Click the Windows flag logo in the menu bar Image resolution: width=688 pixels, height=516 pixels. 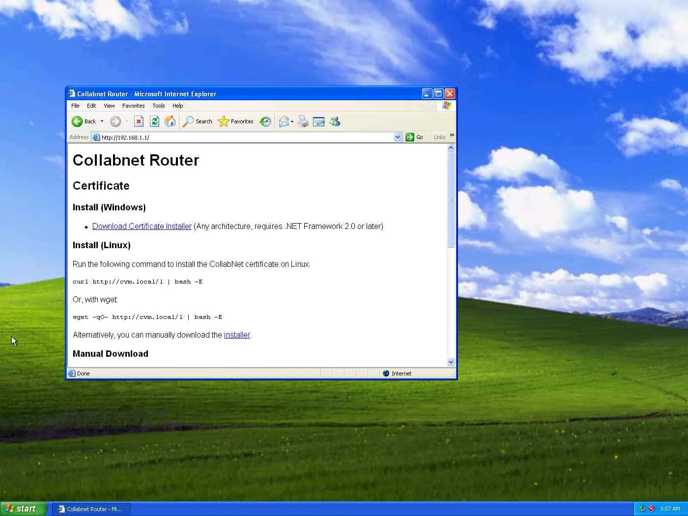coord(446,106)
